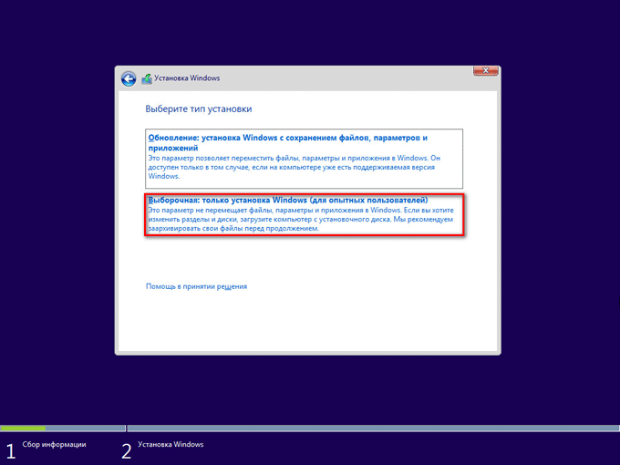Click the Выберите тип установки heading
The height and width of the screenshot is (465, 620).
[x=199, y=108]
